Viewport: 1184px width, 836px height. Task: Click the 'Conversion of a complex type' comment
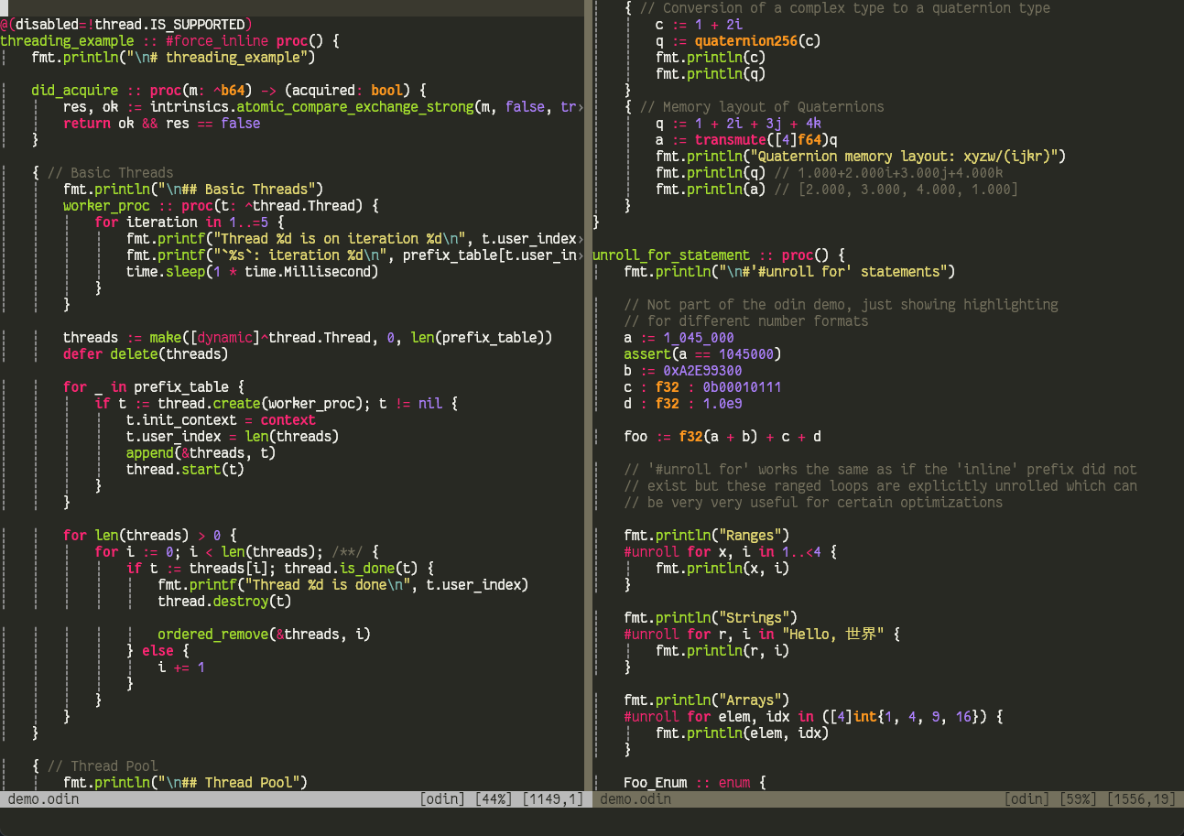click(844, 7)
